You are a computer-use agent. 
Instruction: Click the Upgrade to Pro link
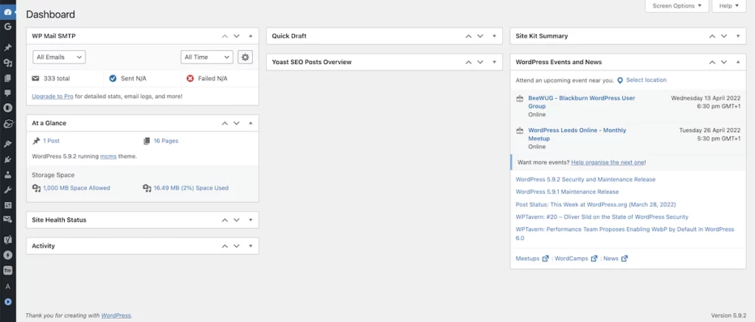tap(52, 97)
